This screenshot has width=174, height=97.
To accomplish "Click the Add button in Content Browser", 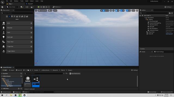I will pyautogui.click(x=5, y=70).
